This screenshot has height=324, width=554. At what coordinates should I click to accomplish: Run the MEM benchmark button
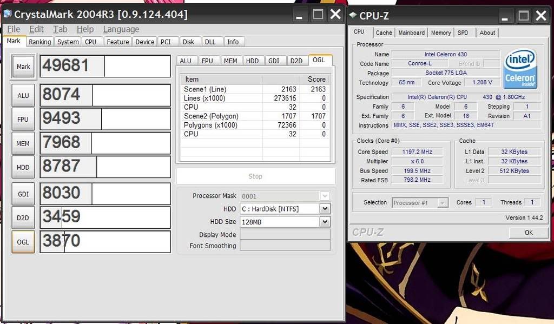23,143
